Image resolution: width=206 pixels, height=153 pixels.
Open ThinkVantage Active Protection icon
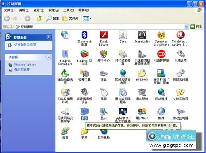(180, 35)
